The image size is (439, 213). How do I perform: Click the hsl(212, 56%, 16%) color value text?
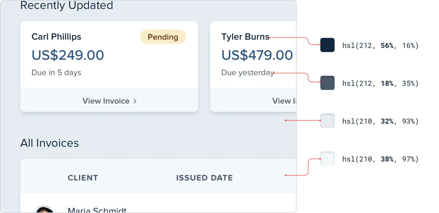[x=380, y=46]
